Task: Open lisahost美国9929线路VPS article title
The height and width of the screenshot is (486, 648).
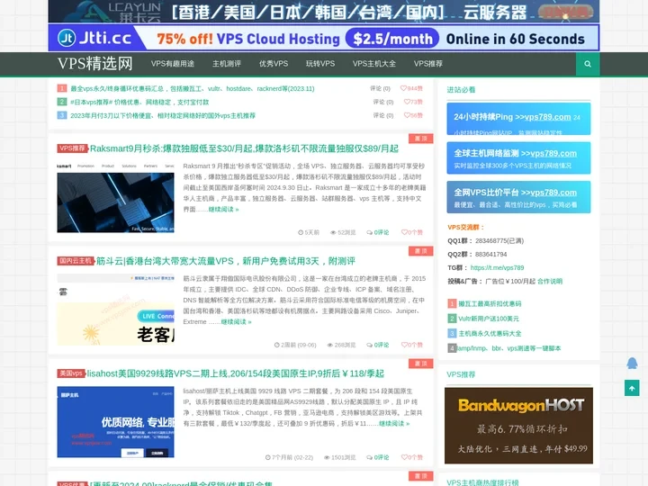Action: [x=235, y=373]
